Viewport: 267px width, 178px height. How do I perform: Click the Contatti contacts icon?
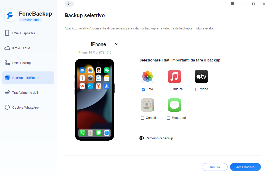[x=148, y=105]
